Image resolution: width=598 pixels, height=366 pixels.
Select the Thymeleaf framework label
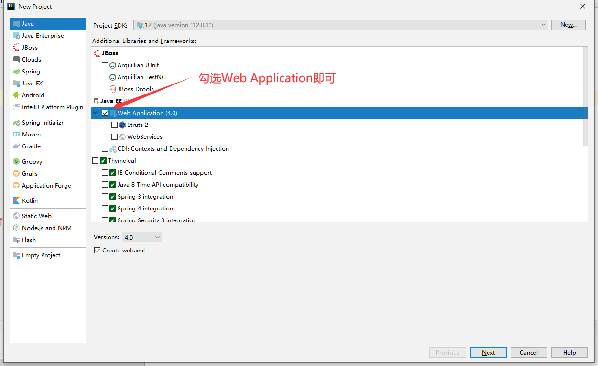coord(122,161)
